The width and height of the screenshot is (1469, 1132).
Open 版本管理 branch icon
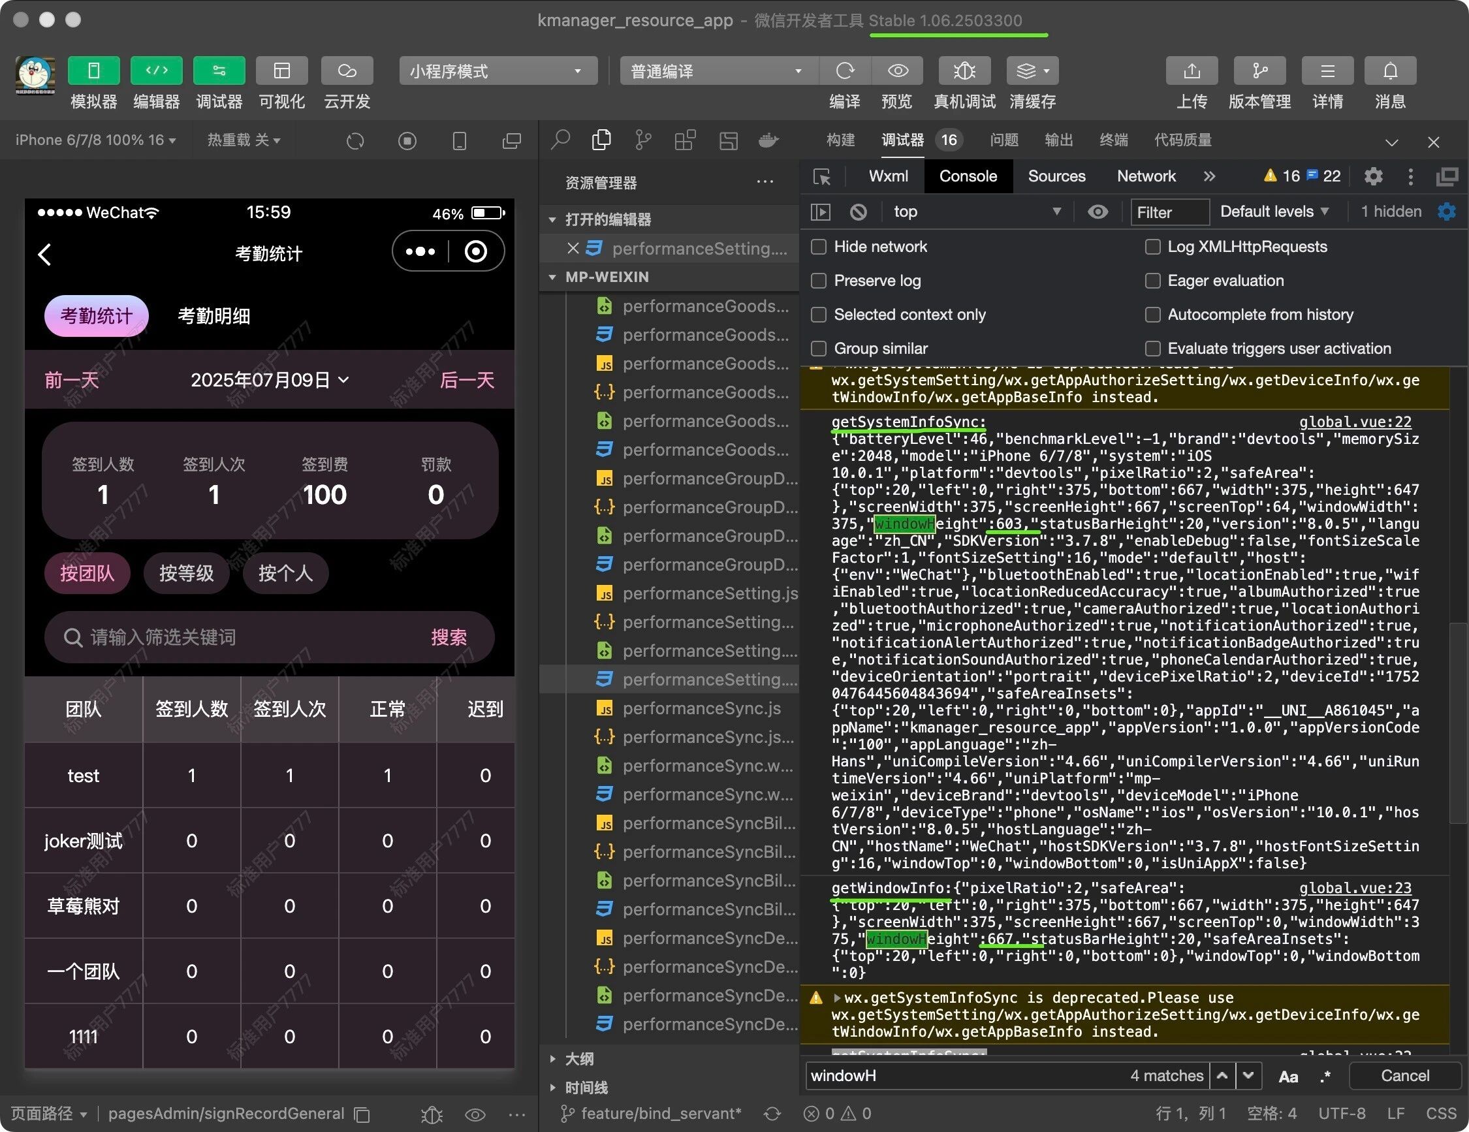pos(1259,71)
